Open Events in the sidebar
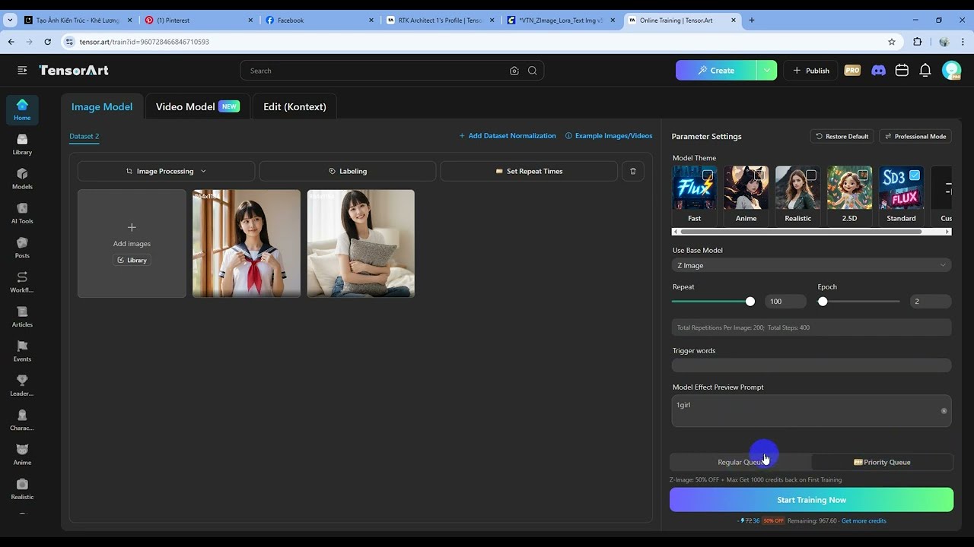The height and width of the screenshot is (547, 974). tap(22, 351)
